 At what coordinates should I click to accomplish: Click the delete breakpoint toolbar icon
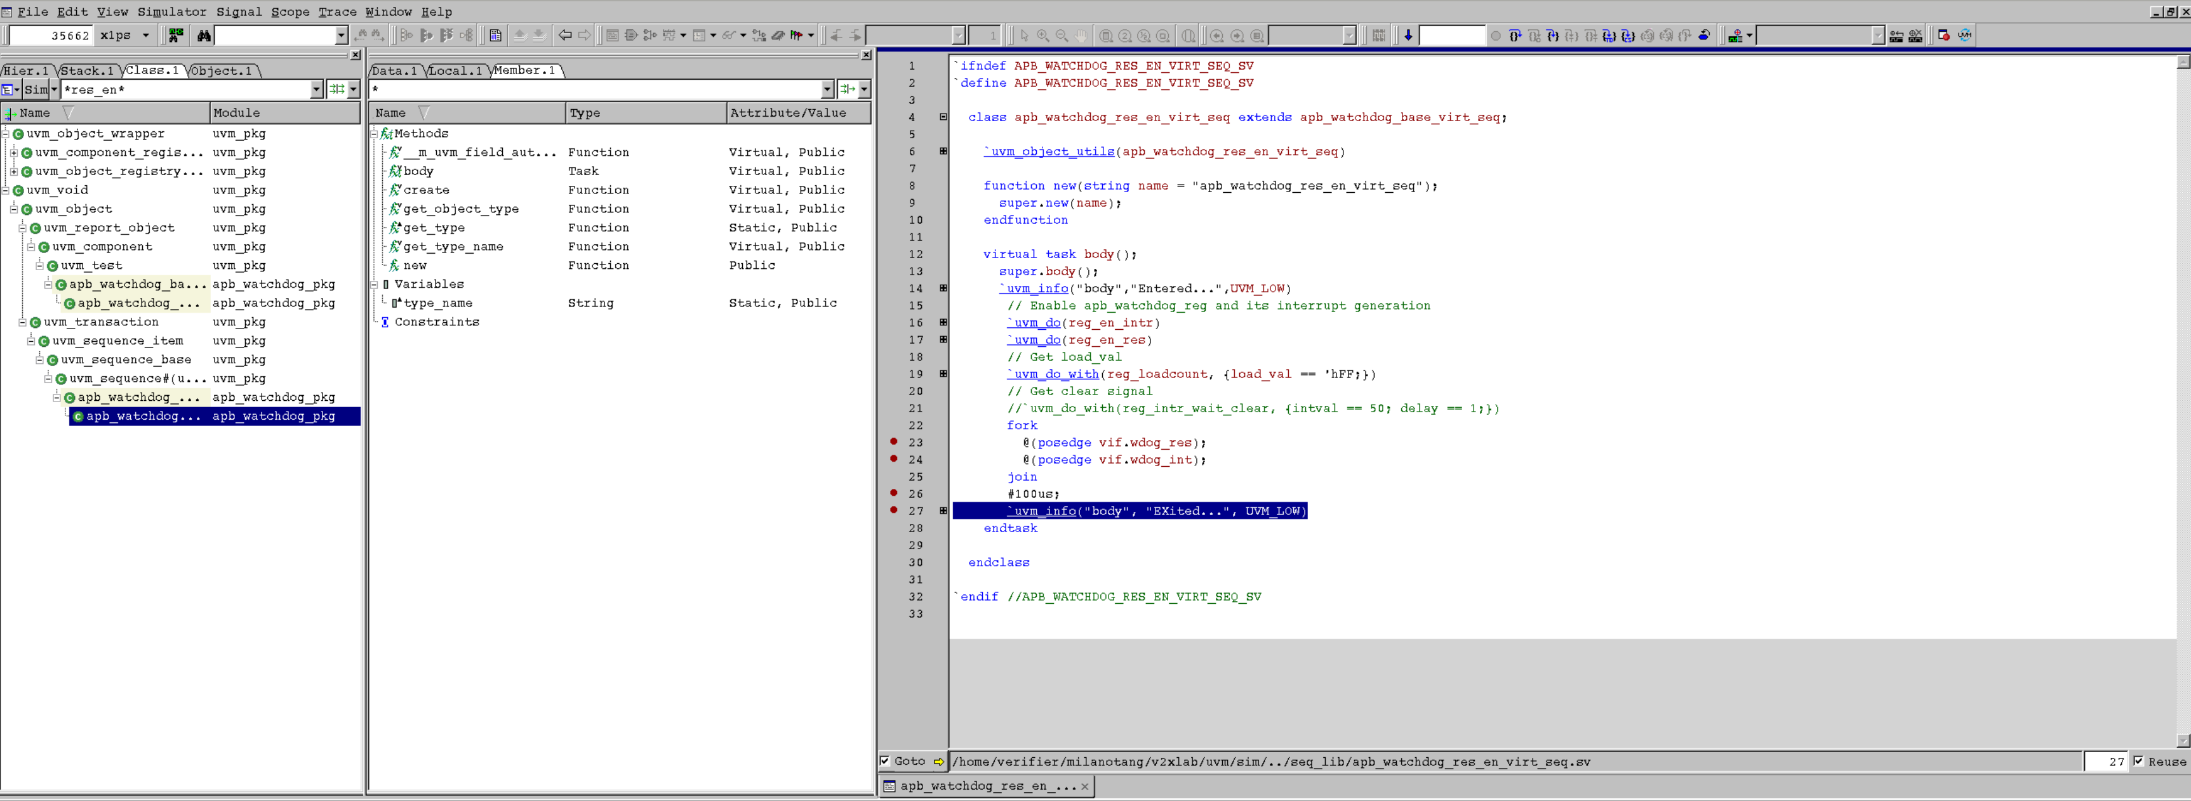(x=1915, y=36)
